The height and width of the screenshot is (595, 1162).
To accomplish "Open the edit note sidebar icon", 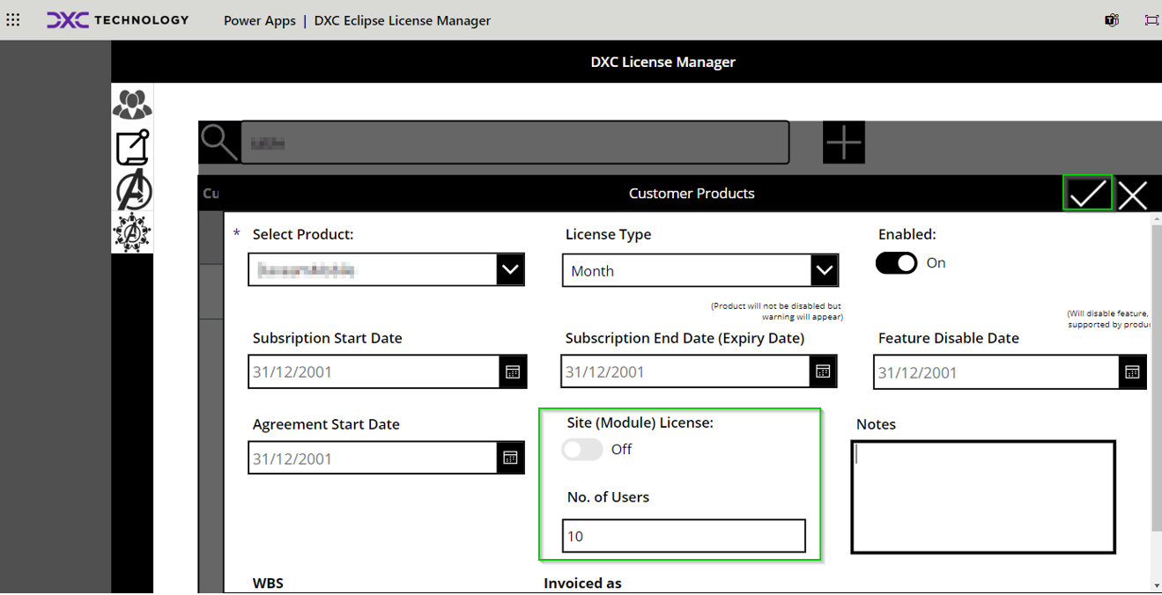I will tap(132, 148).
